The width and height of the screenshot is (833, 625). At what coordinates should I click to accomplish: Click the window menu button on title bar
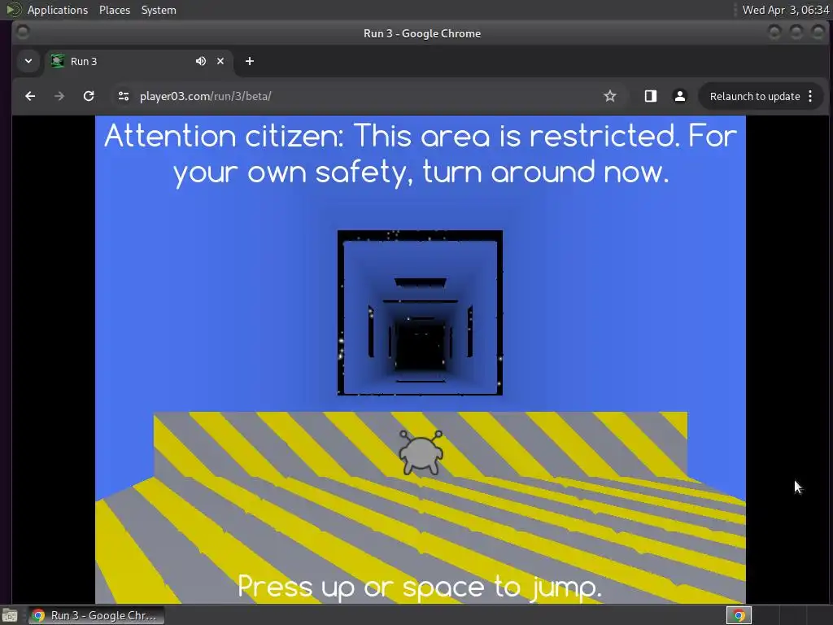tap(22, 33)
